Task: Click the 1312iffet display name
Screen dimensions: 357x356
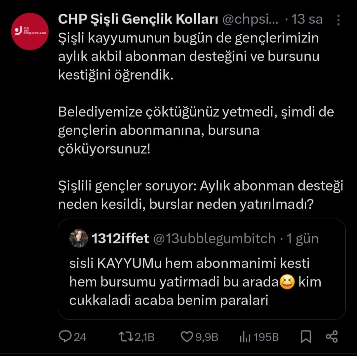Action: point(120,238)
